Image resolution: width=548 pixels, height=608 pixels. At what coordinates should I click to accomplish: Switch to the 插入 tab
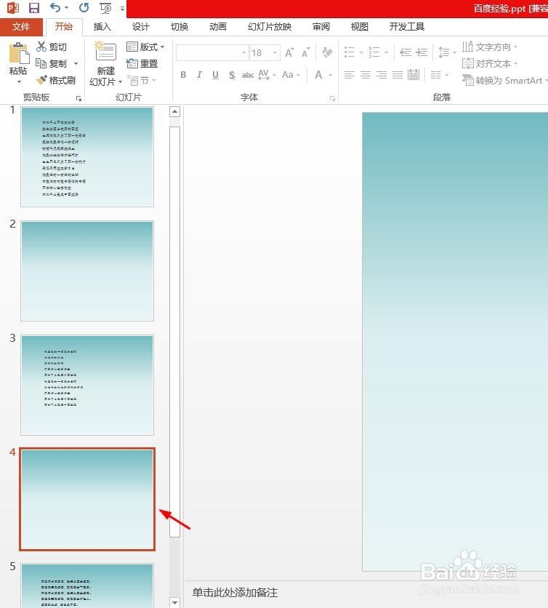102,27
